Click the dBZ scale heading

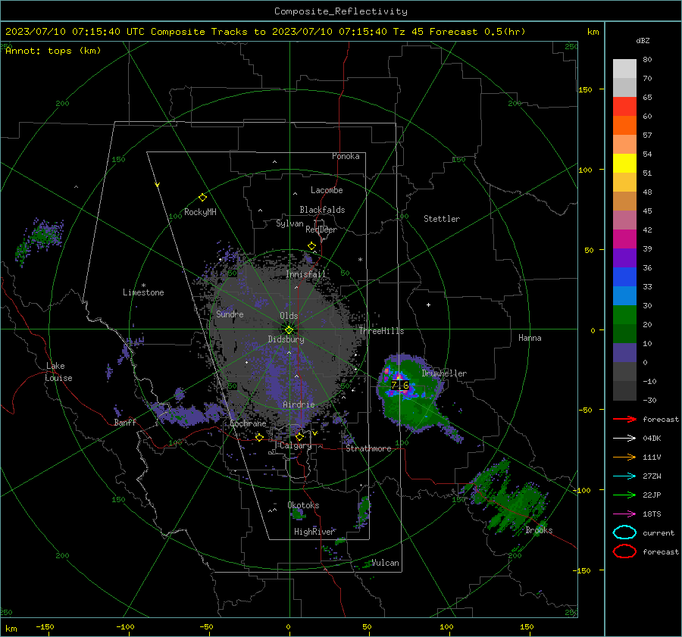pyautogui.click(x=643, y=40)
